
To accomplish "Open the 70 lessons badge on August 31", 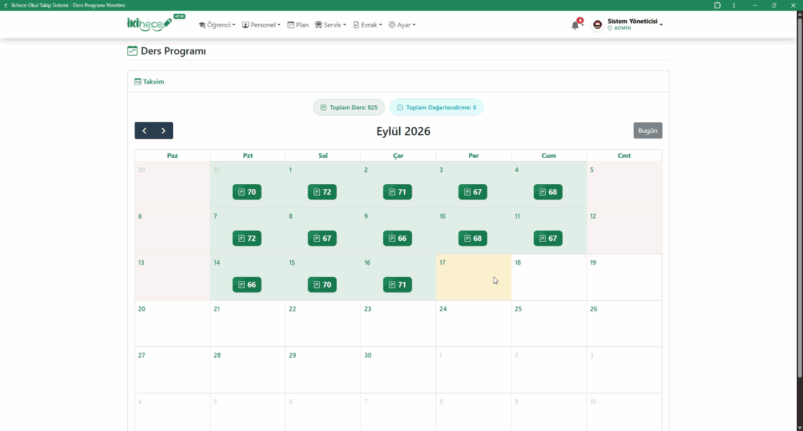I will [x=247, y=192].
